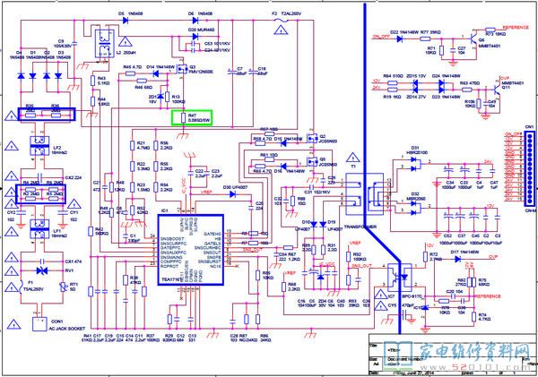Click the D6 1N5408 diode symbol

pos(195,21)
